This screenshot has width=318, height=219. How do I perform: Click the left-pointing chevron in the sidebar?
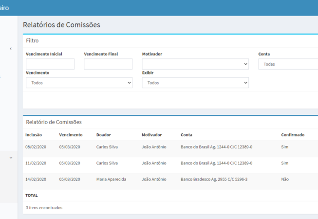(11, 49)
